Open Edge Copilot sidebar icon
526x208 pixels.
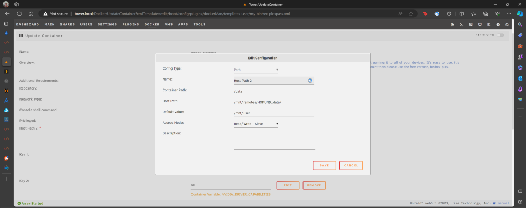coord(520,14)
